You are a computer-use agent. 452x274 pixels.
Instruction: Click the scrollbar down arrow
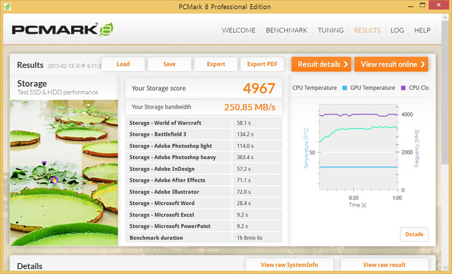coord(445,267)
